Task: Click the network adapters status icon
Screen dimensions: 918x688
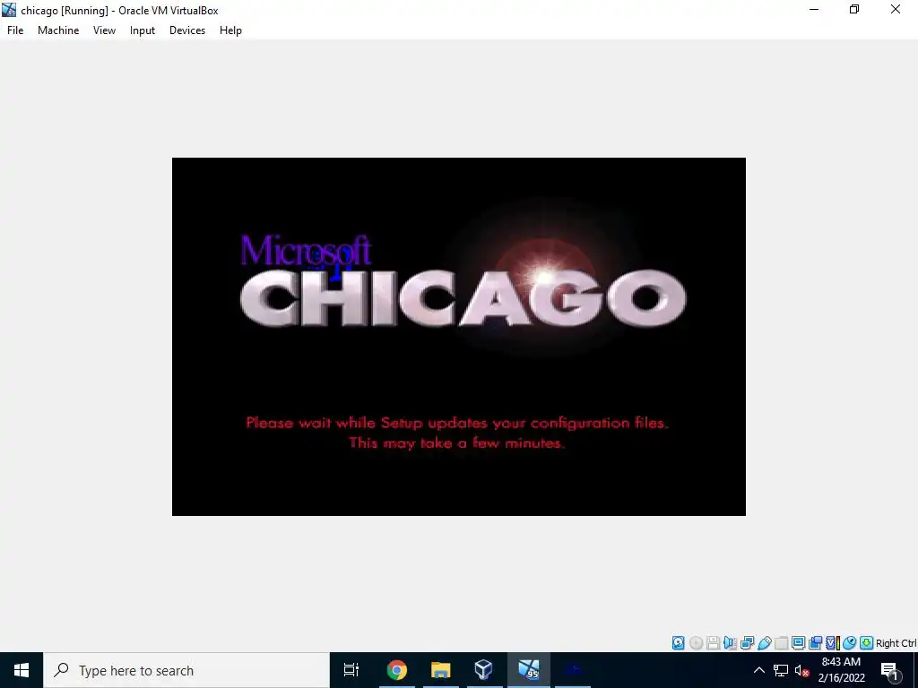Action: tap(747, 643)
